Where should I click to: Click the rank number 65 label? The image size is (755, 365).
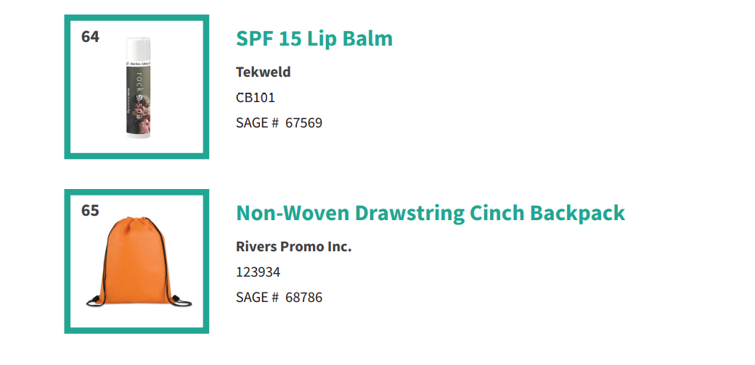pyautogui.click(x=90, y=211)
